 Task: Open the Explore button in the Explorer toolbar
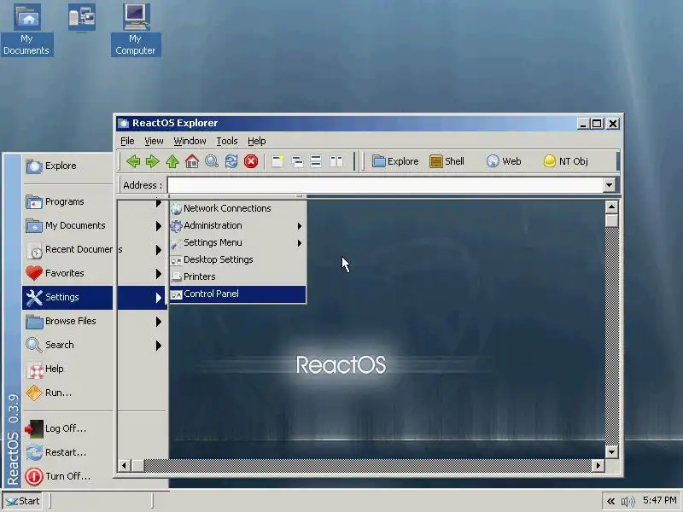395,161
